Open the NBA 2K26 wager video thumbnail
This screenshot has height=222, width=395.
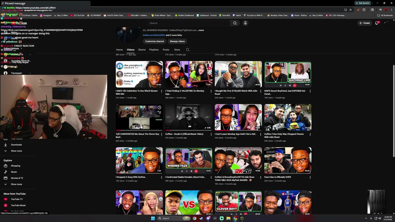tap(238, 160)
